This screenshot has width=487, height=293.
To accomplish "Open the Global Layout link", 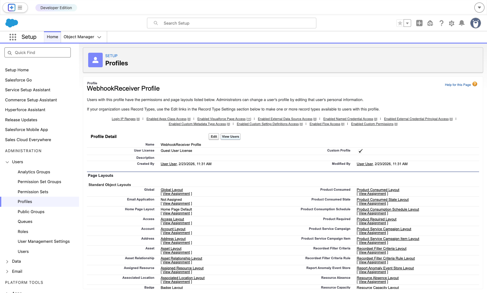I will pos(172,190).
